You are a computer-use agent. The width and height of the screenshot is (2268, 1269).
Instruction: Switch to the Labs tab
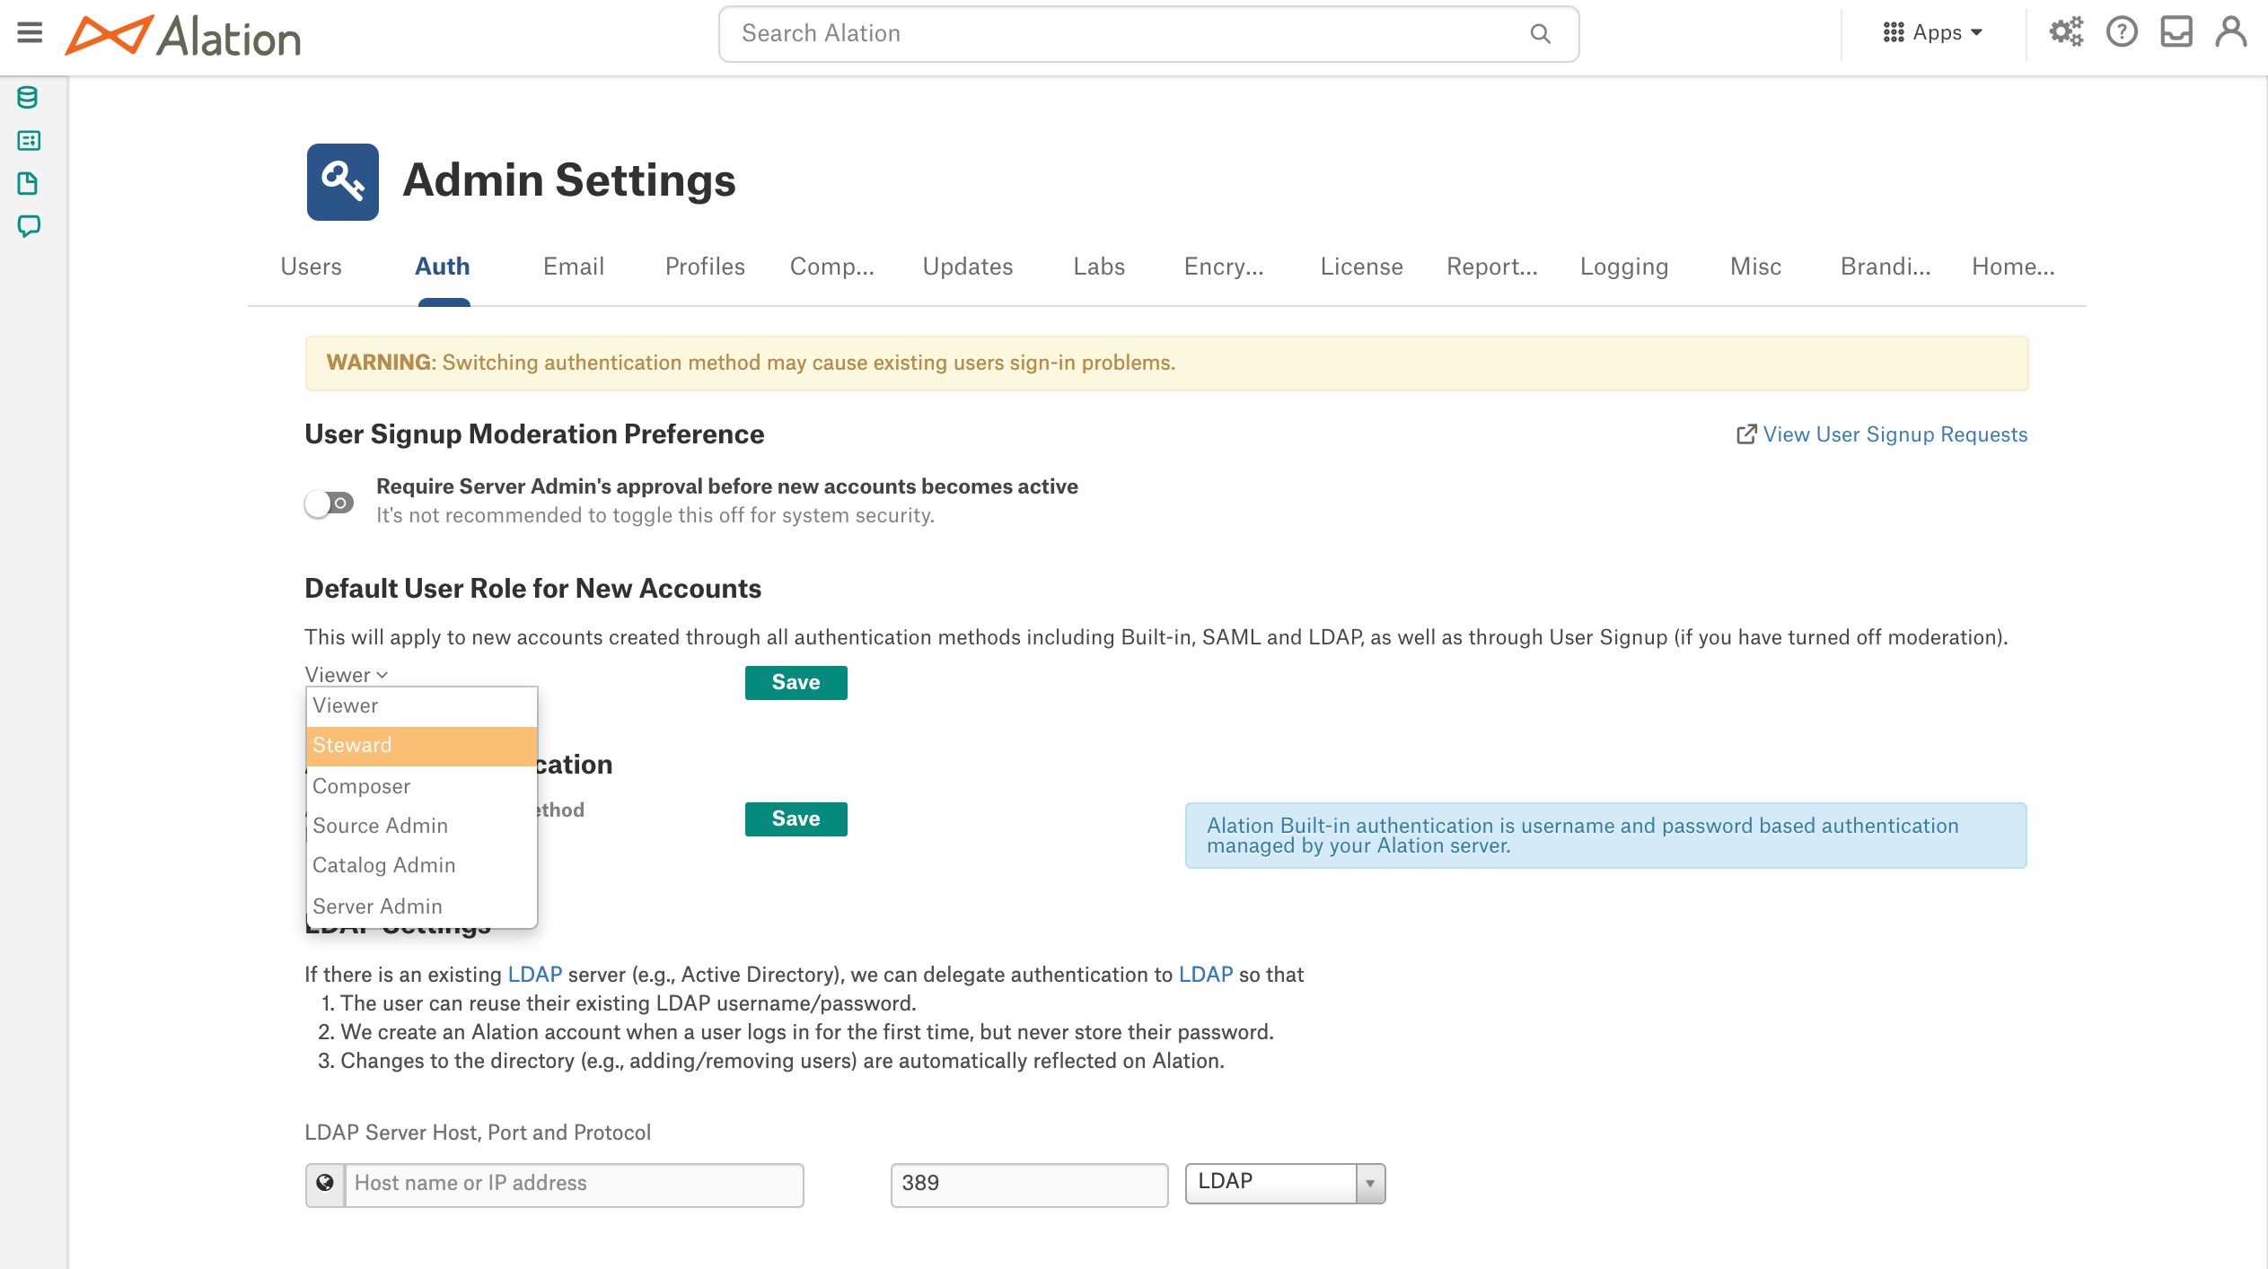1099,267
